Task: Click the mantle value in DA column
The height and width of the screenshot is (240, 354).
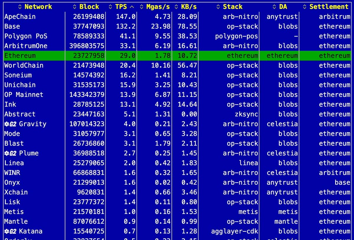Action: pos(286,221)
